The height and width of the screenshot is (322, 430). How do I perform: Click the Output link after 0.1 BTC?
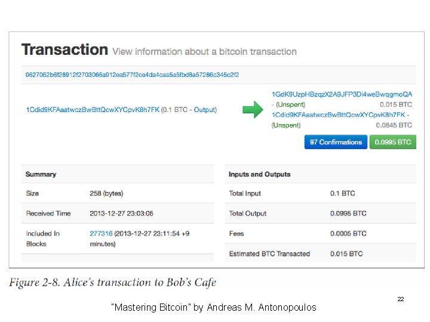tap(204, 110)
